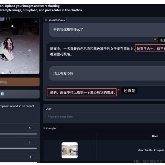Click the 'Examples' heading

pyautogui.click(x=51, y=128)
